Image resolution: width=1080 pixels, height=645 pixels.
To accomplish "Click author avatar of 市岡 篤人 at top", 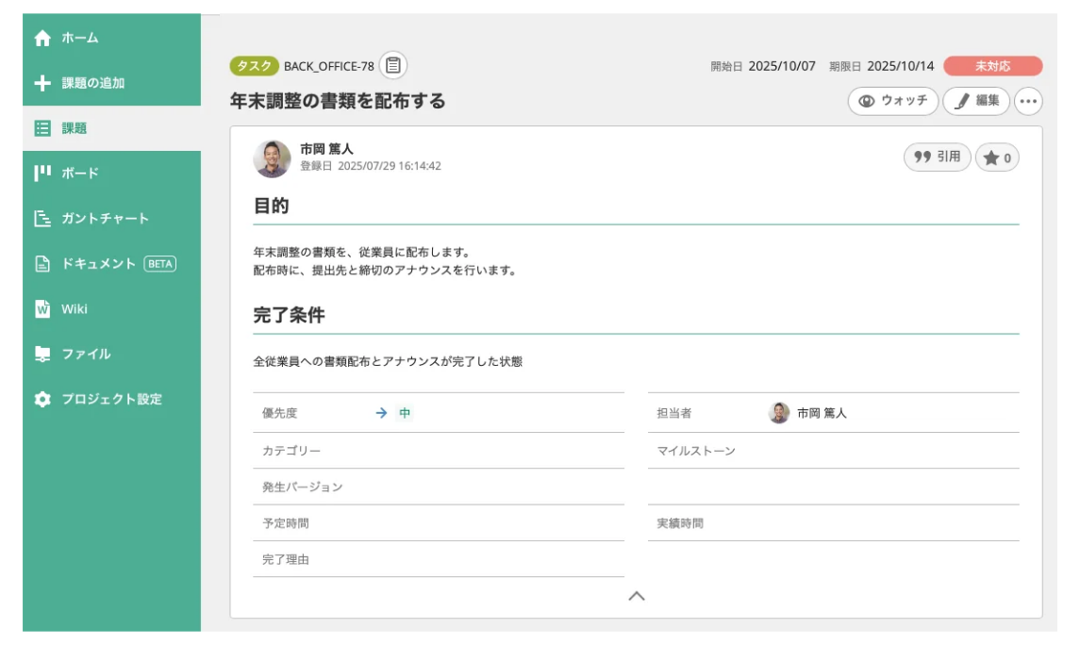I will point(272,158).
